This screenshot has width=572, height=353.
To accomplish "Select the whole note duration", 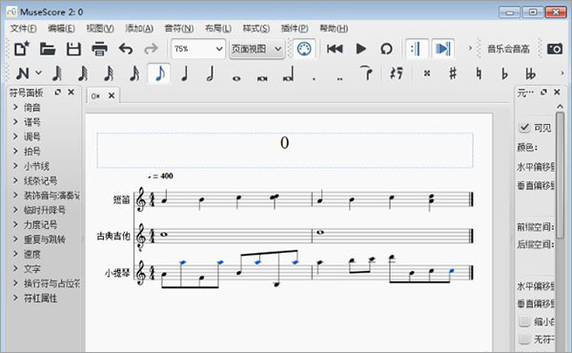I will point(236,78).
